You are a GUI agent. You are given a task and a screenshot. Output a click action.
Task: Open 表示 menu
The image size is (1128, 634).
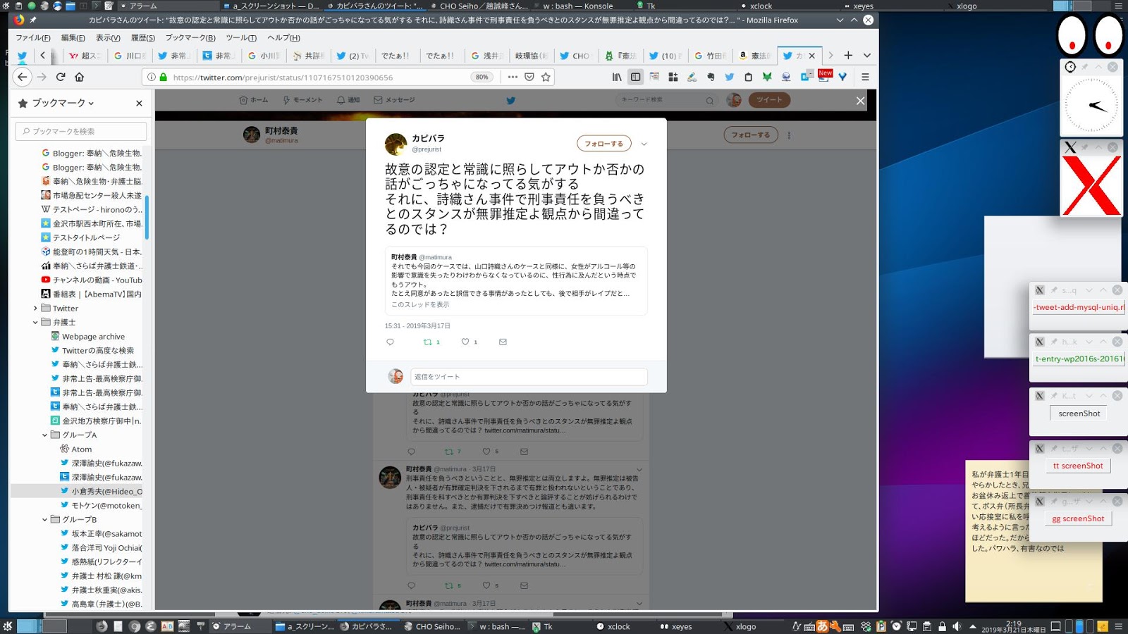point(108,37)
